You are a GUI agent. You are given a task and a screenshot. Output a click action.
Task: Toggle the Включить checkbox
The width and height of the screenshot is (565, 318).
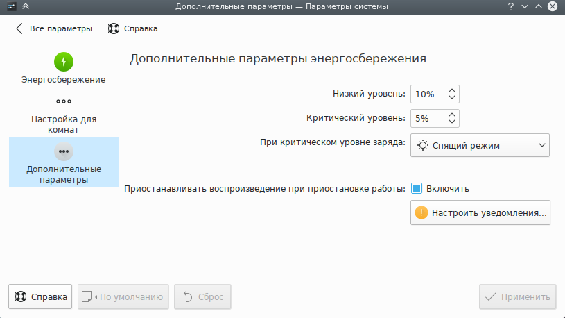coord(417,188)
